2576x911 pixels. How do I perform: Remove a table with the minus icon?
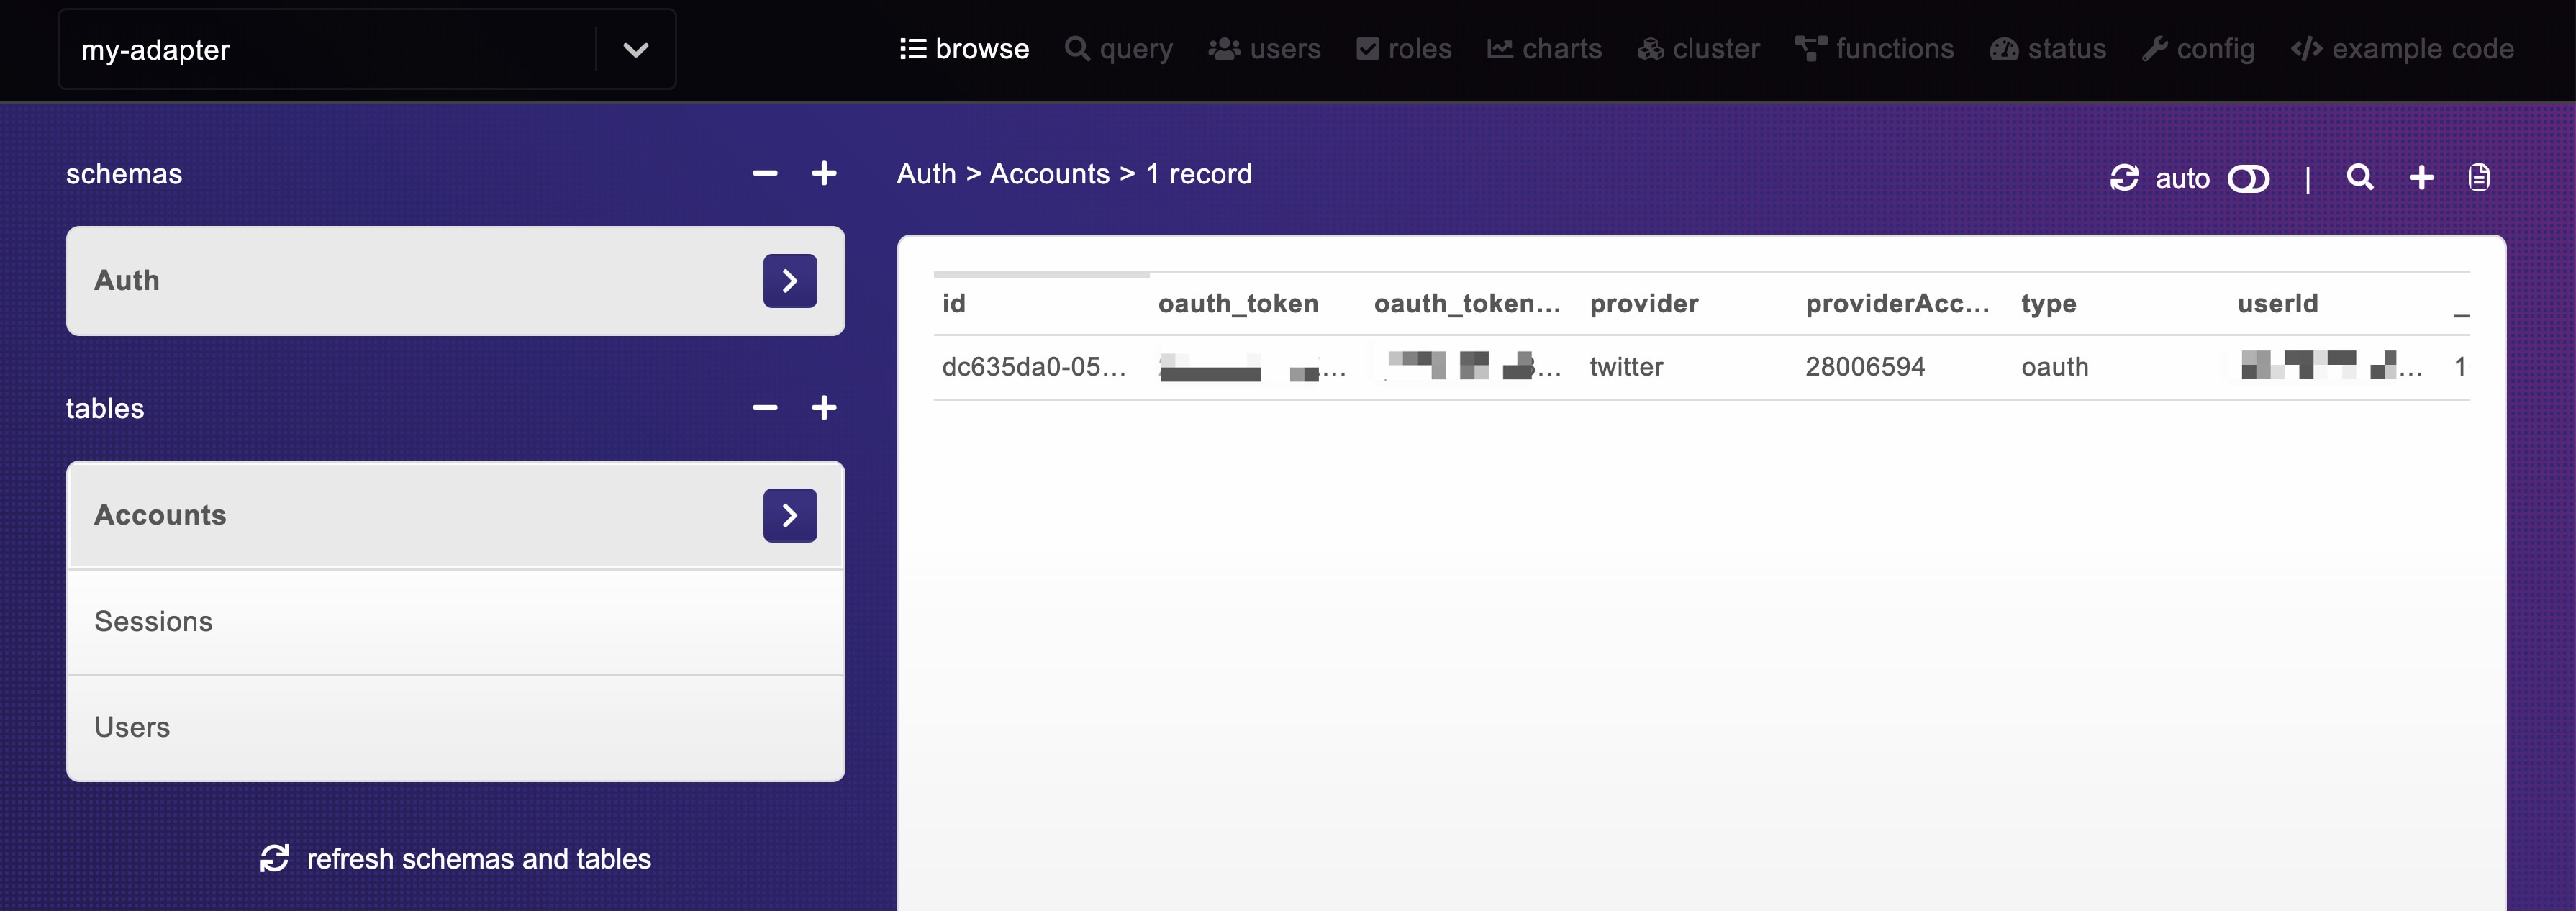click(x=765, y=408)
